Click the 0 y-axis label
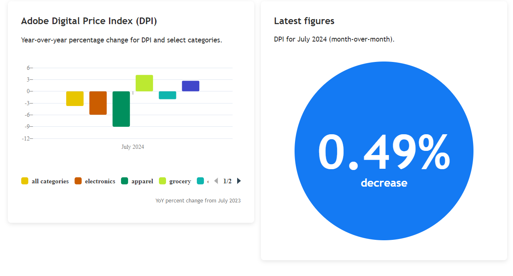The height and width of the screenshot is (276, 513). click(29, 91)
